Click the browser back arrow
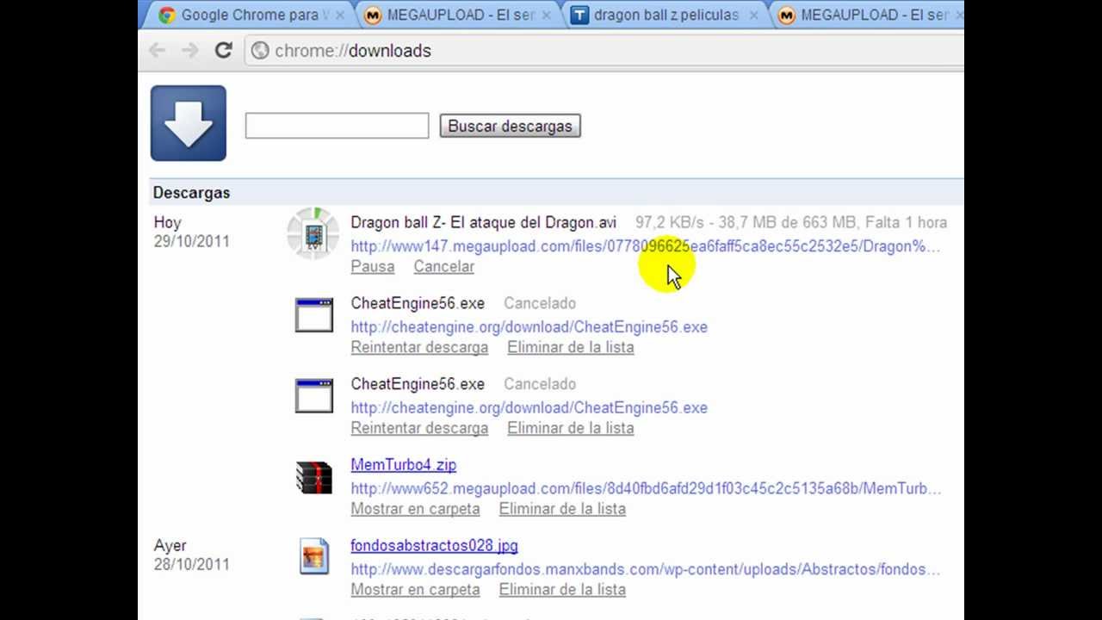Image resolution: width=1102 pixels, height=620 pixels. point(157,50)
